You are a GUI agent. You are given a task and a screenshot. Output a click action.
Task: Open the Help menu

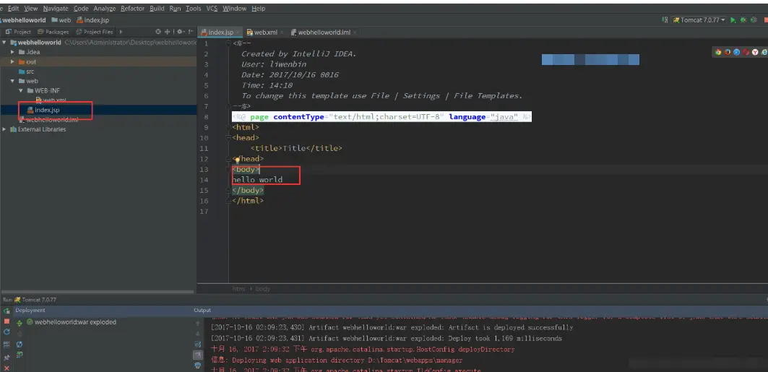(x=258, y=9)
